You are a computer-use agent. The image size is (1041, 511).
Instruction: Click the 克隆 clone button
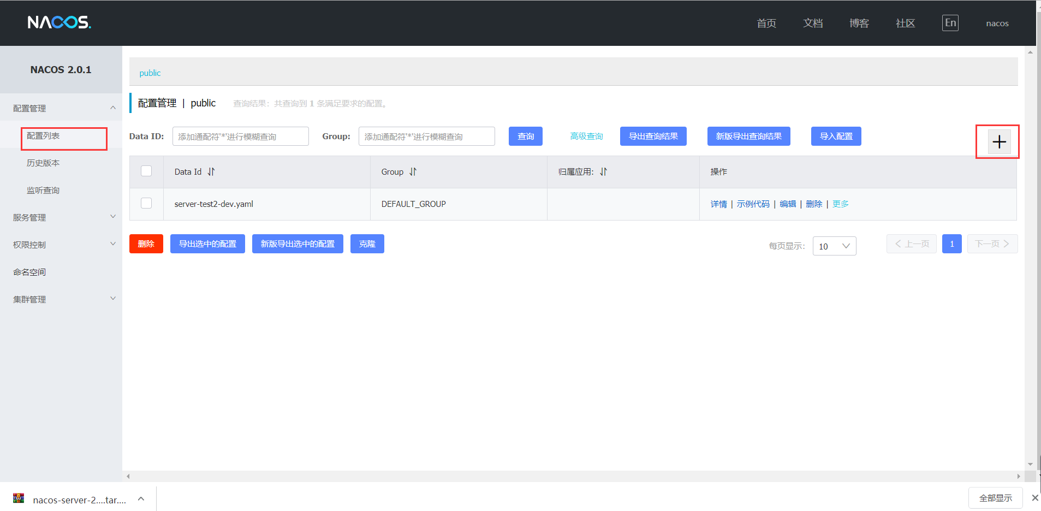(367, 244)
